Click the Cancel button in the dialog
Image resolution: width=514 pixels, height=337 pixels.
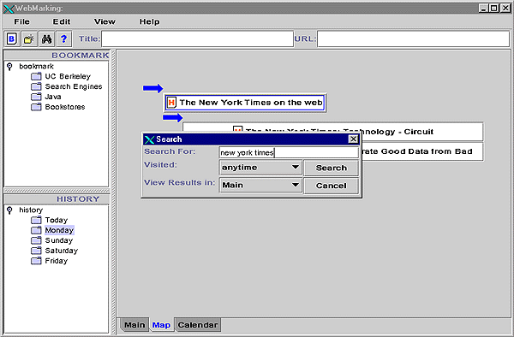331,186
